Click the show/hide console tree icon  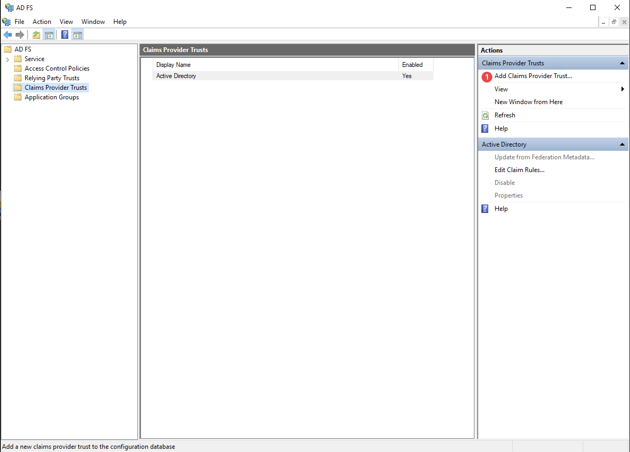coord(49,35)
